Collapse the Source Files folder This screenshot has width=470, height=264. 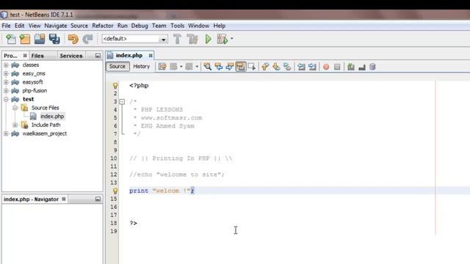point(15,108)
